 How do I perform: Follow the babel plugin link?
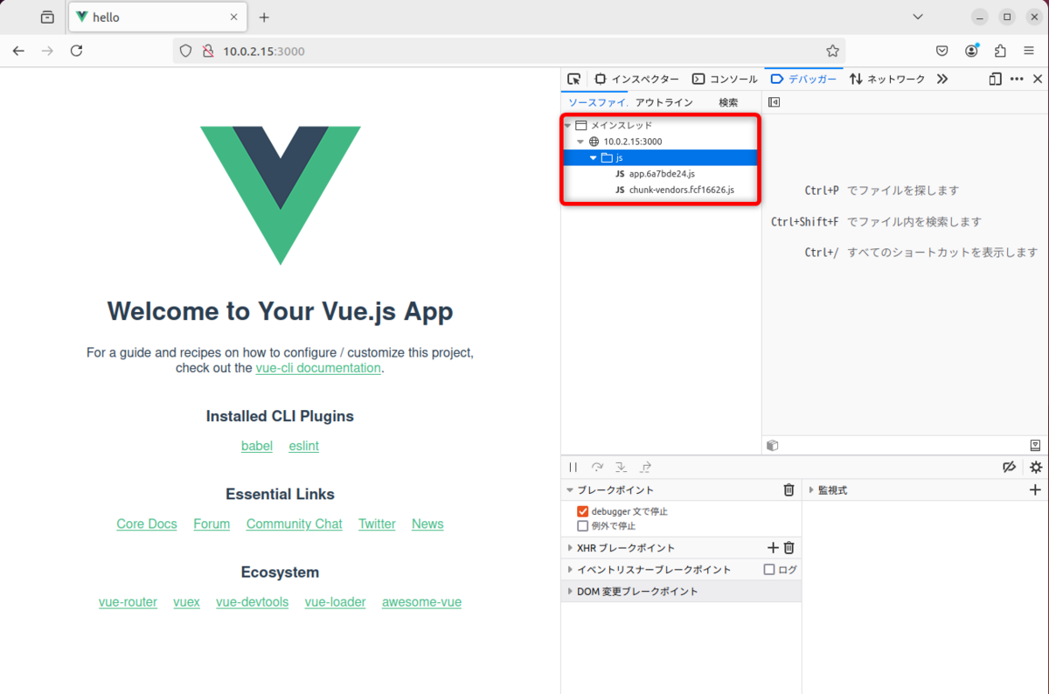tap(257, 446)
